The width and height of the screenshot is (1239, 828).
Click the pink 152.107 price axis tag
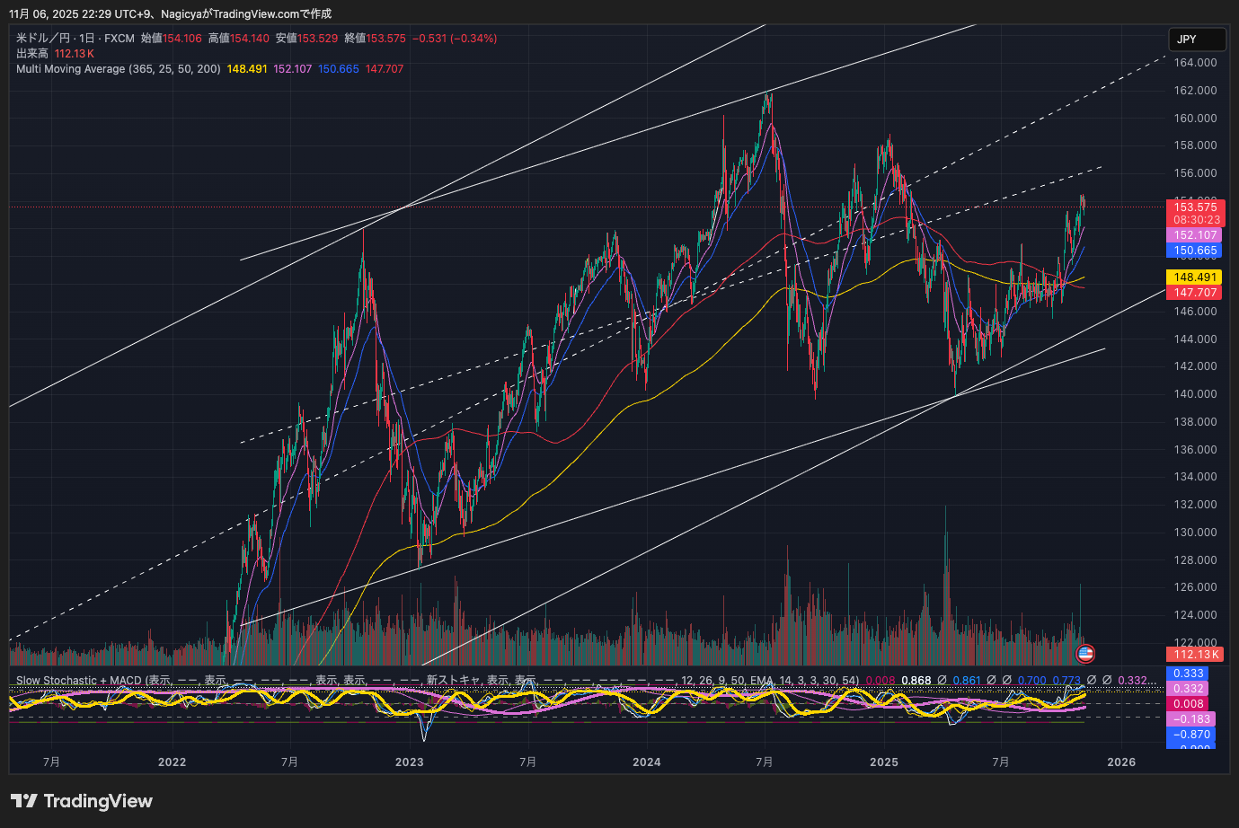point(1195,235)
